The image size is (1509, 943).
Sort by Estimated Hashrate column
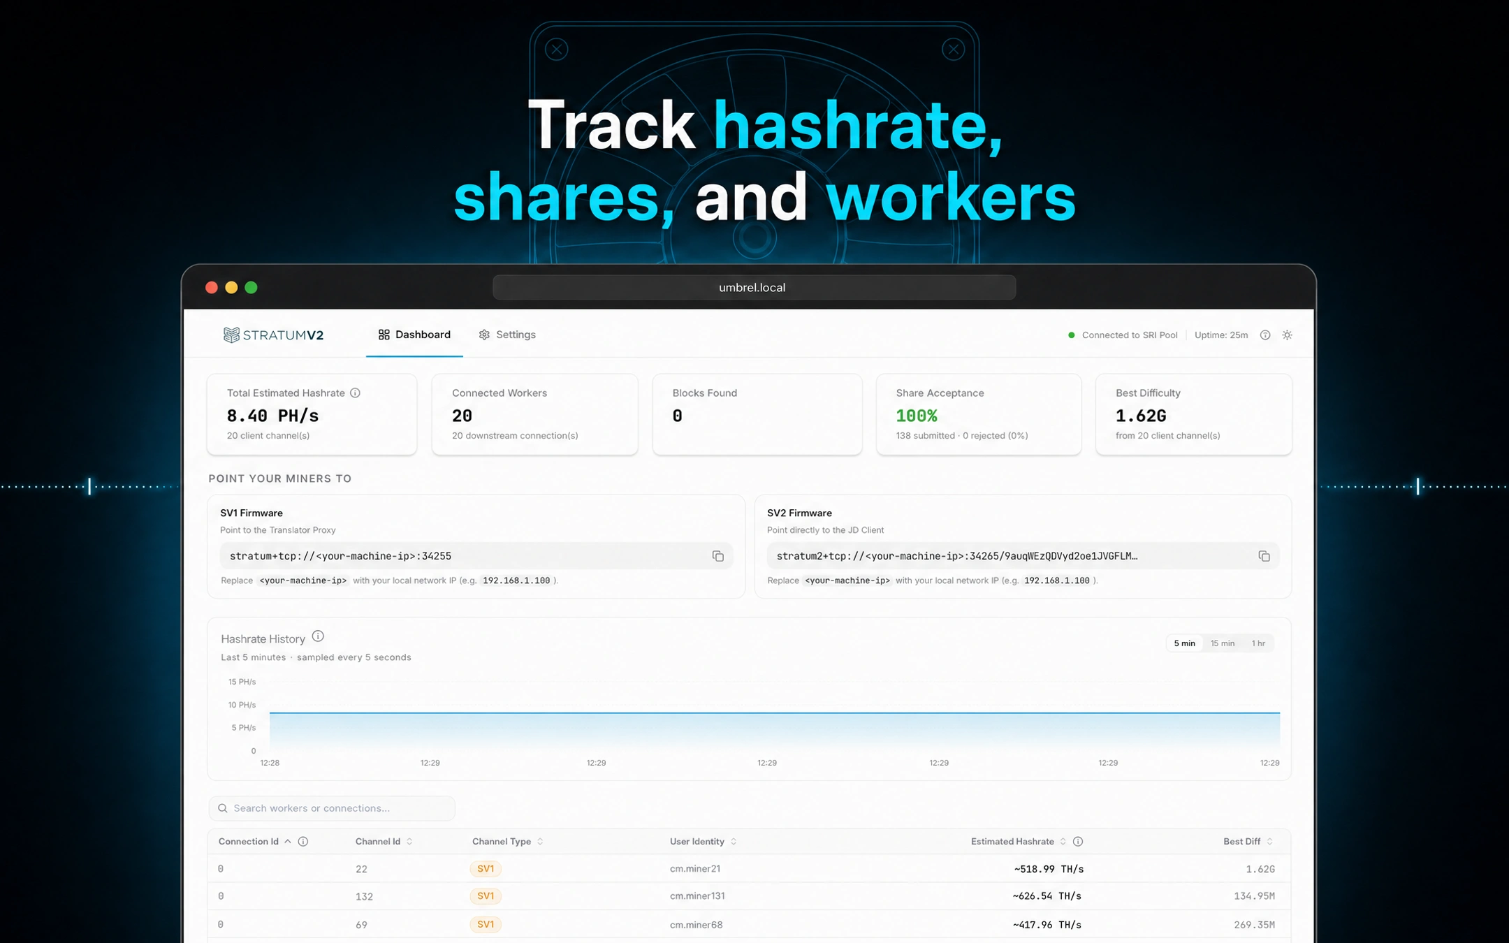tap(1019, 842)
